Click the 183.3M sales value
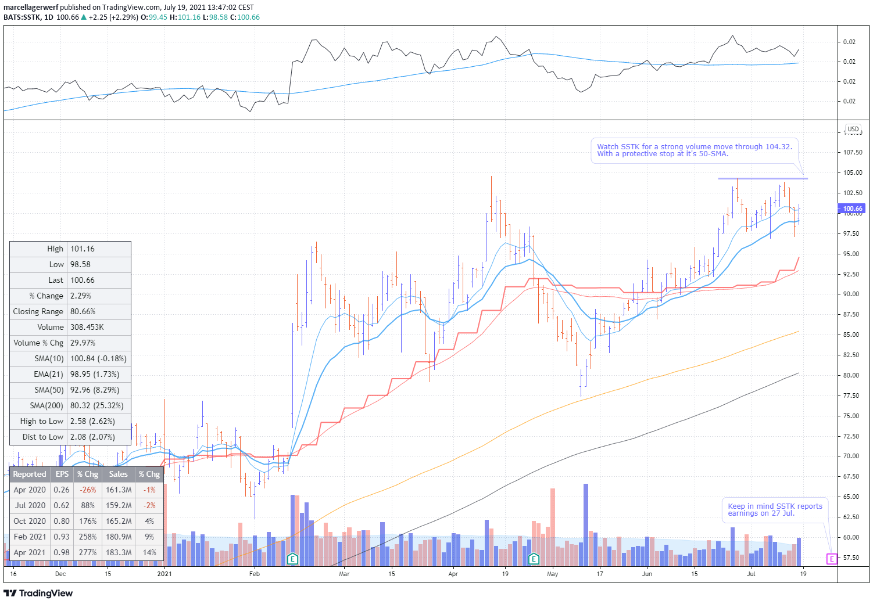Viewport: 873px width, 604px height. pos(119,552)
